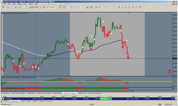Switch to EURUSD,M5 chart tab

[x=6, y=93]
